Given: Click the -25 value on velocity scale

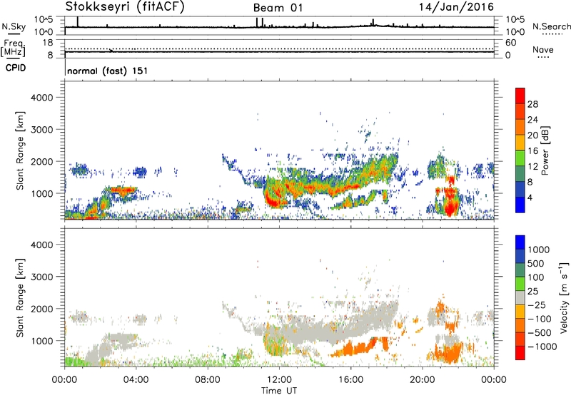Looking at the screenshot, I should pyautogui.click(x=537, y=305).
